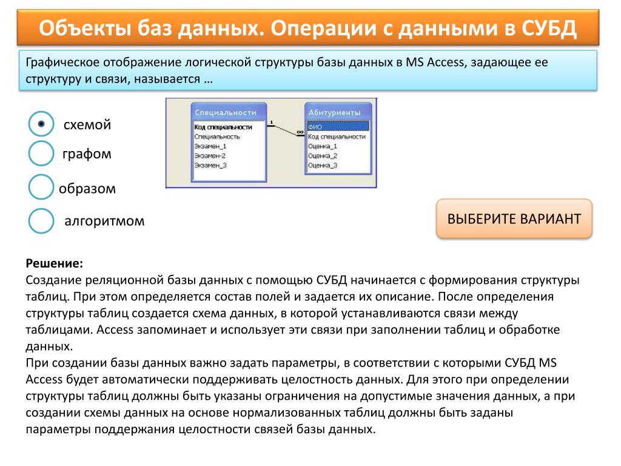The width and height of the screenshot is (621, 466).
Task: Click the answer label "образом"
Action: point(87,188)
